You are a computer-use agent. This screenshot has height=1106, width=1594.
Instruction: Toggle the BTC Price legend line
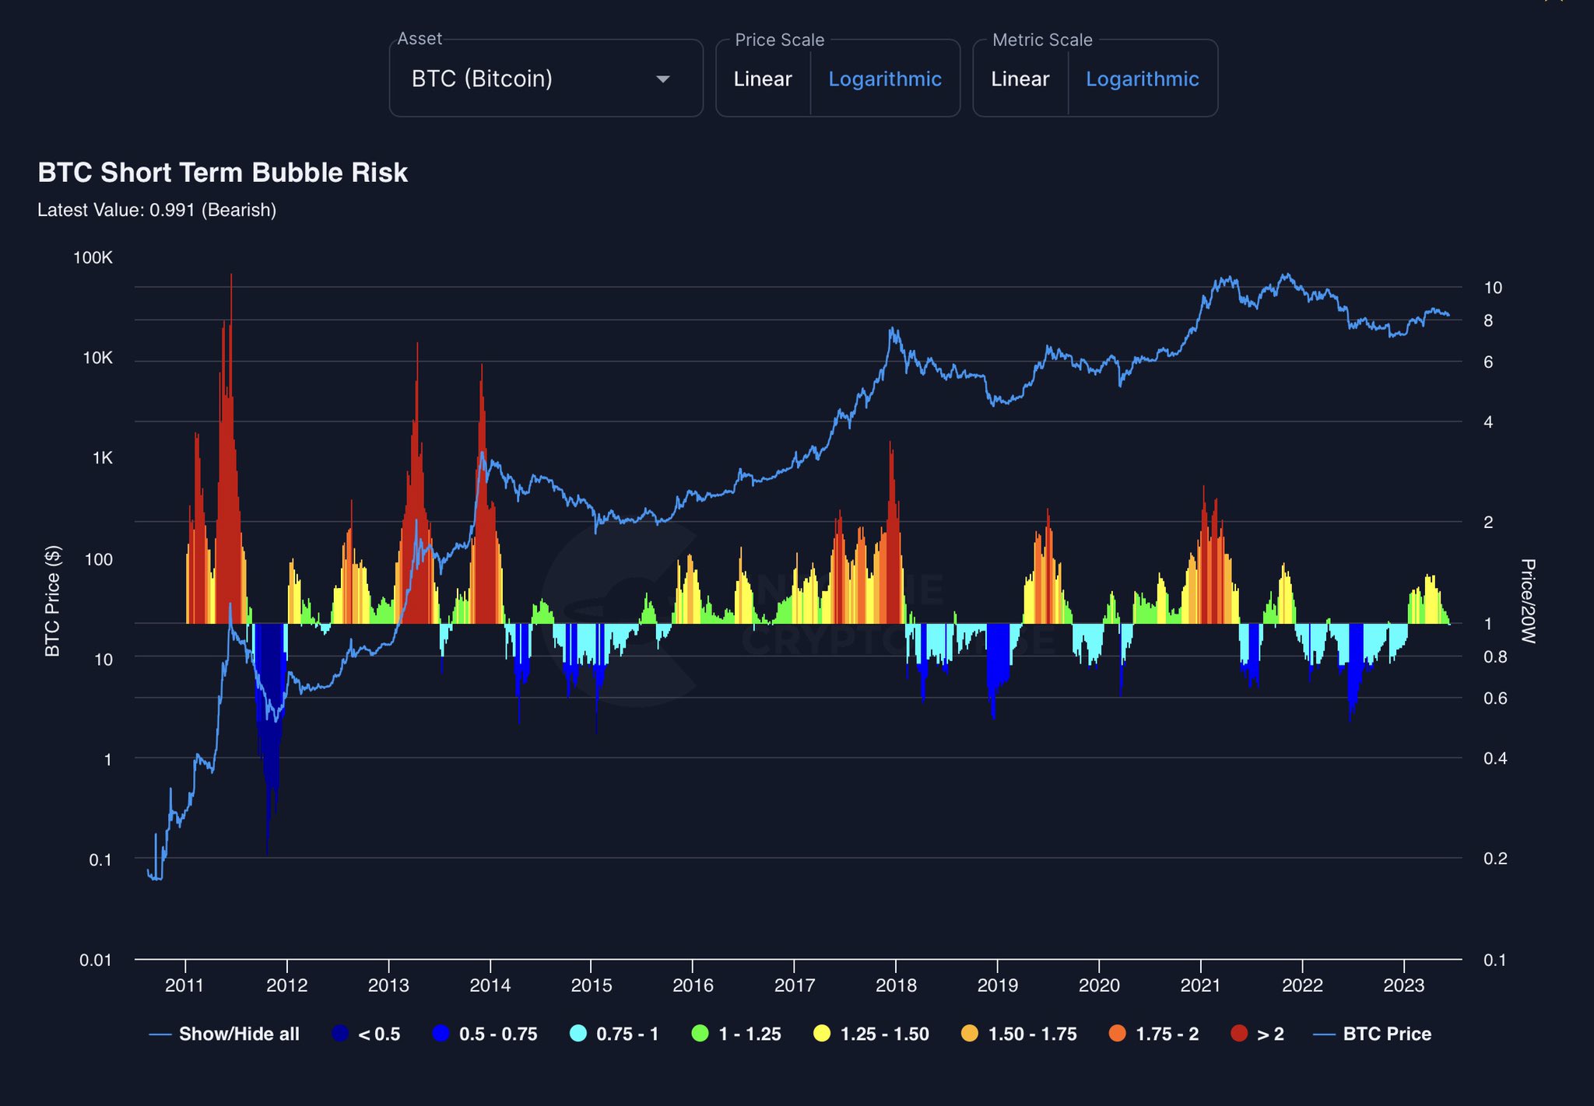(1372, 1034)
